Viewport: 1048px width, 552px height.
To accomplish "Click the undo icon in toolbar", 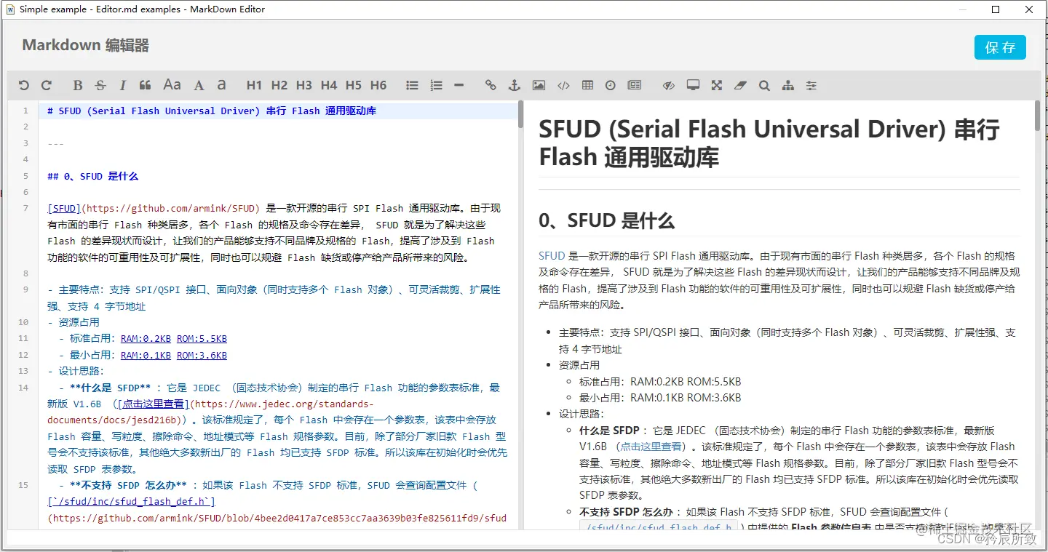I will pos(24,85).
